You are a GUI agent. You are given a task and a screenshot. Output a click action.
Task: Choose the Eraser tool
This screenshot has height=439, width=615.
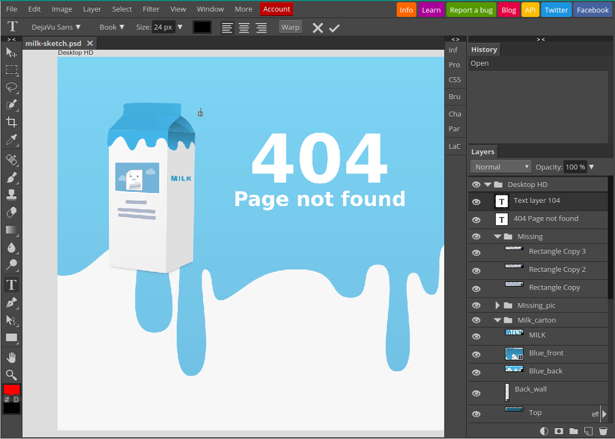click(x=11, y=212)
